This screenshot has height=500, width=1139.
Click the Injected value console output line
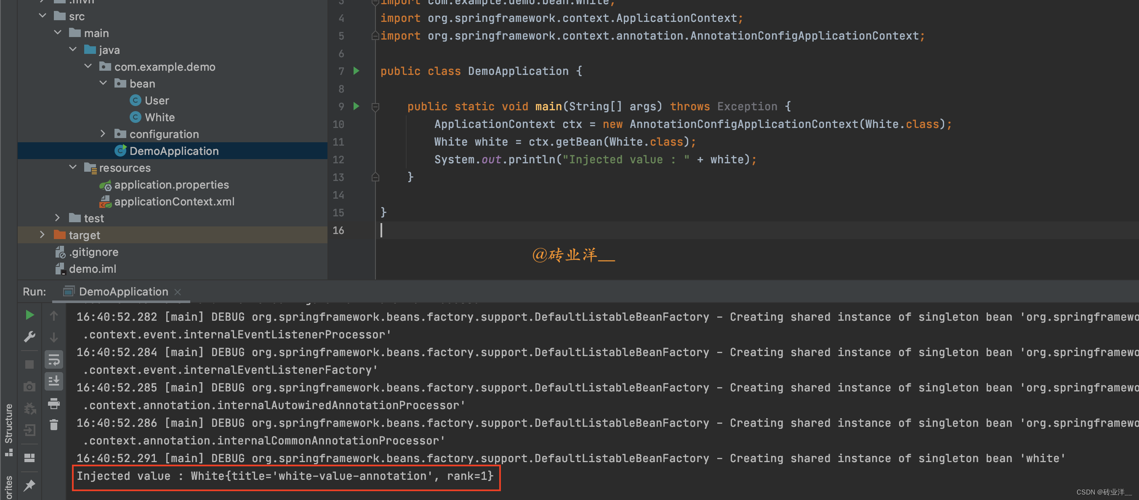click(285, 476)
